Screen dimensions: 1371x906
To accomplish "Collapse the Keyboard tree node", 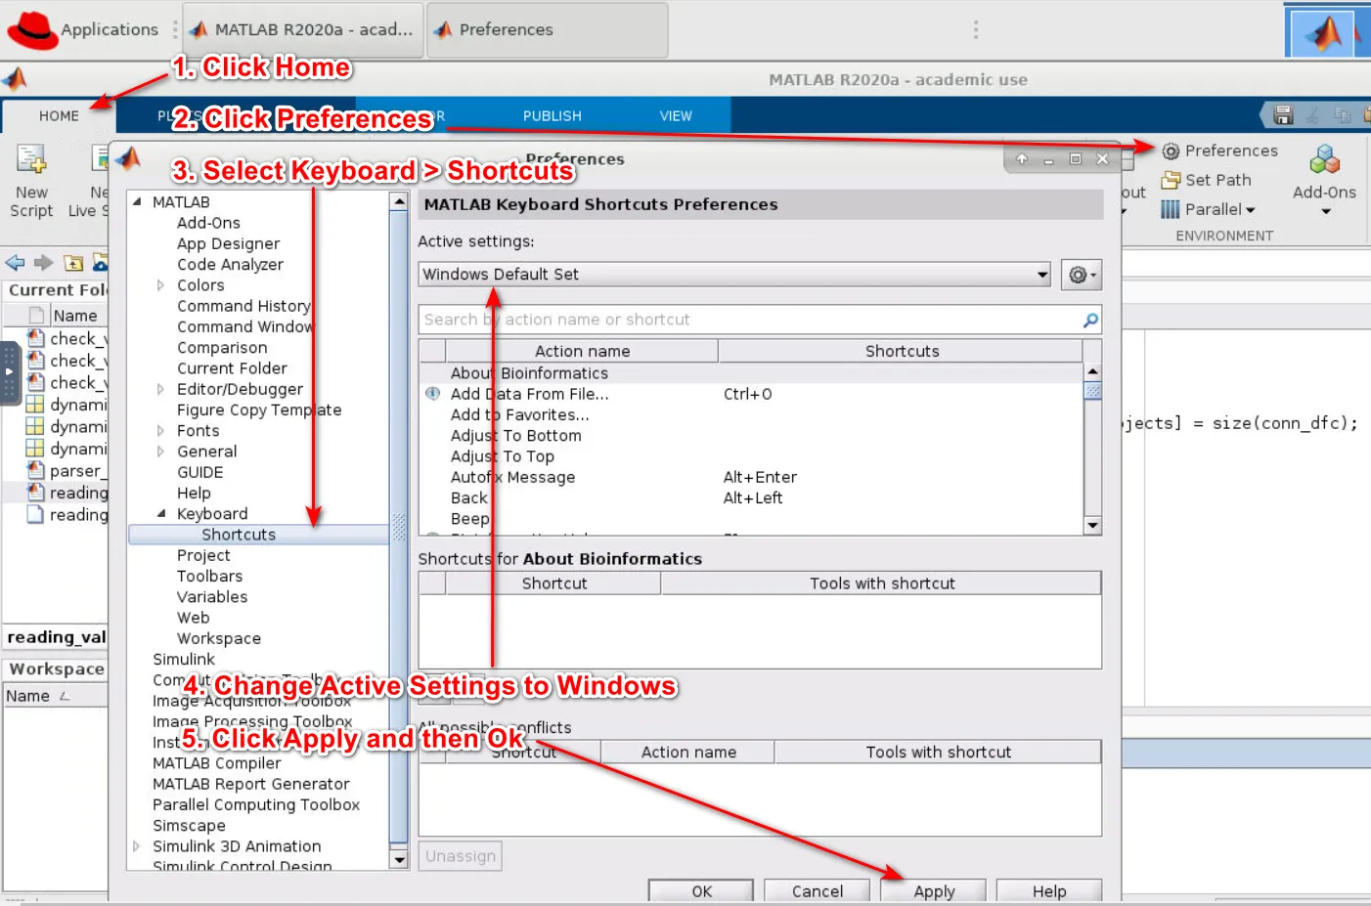I will pos(160,514).
